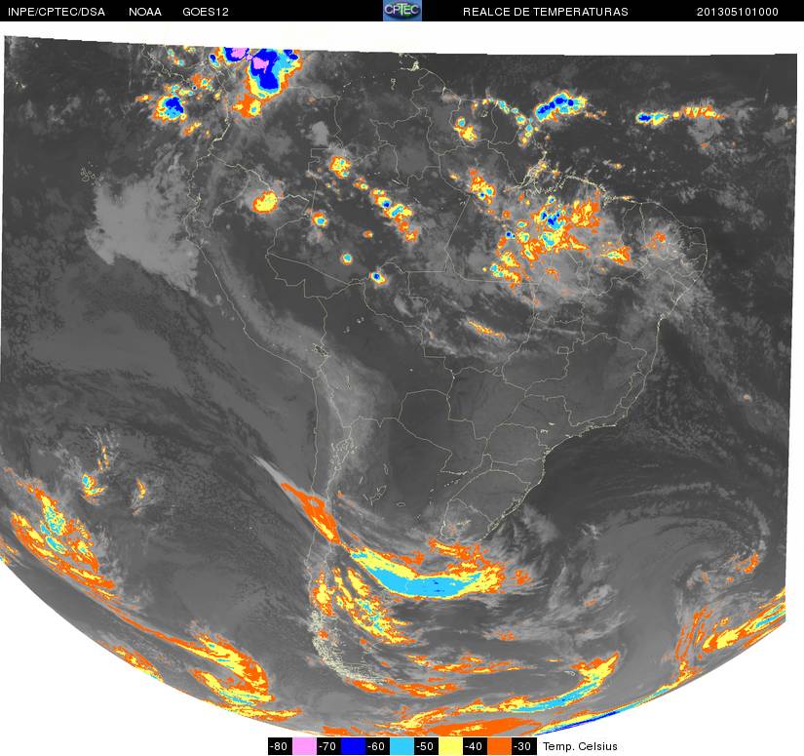The image size is (804, 756).
Task: Click the light blue legend swatch
Action: (402, 746)
